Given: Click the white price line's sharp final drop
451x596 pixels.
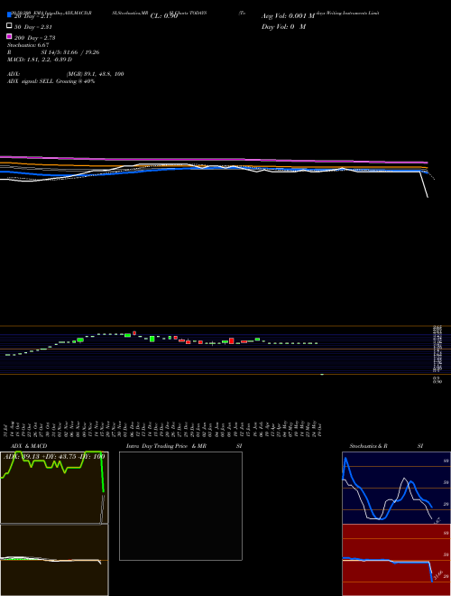Looking at the screenshot, I should pyautogui.click(x=425, y=185).
